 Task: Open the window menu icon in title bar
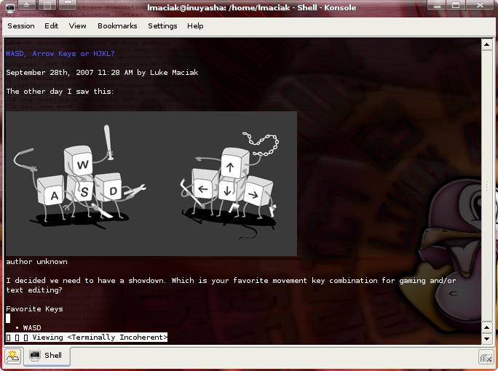pos(9,7)
